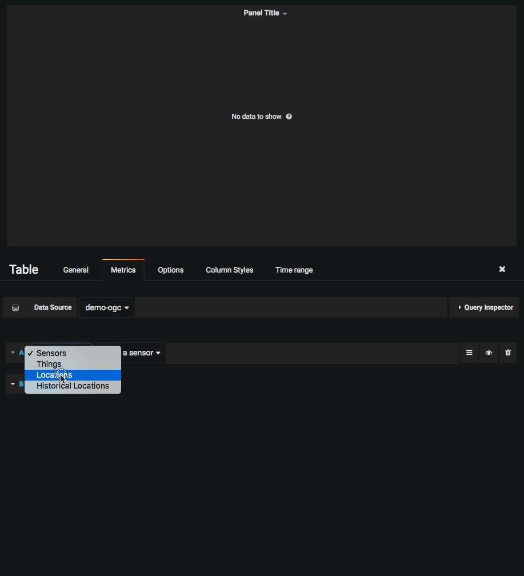Viewport: 524px width, 576px height.
Task: Click the Data Source label
Action: coord(53,307)
